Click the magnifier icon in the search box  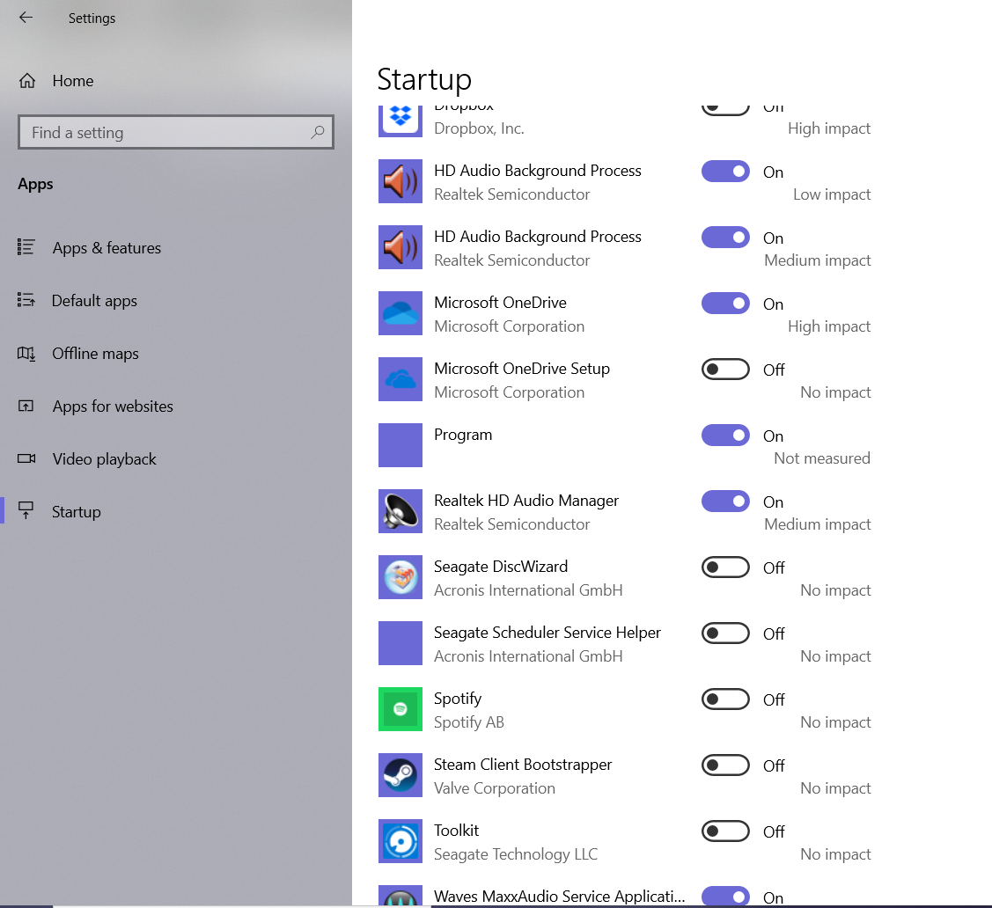(318, 132)
